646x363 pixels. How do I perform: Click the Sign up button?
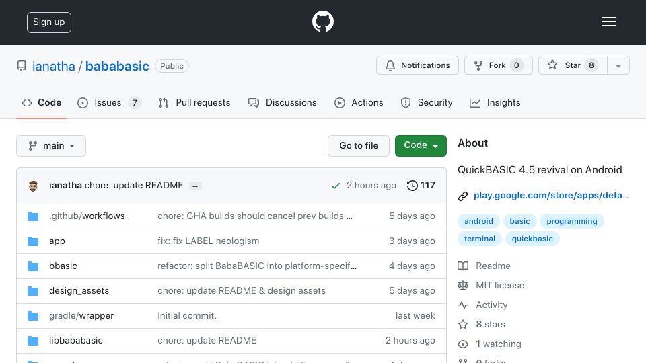49,22
